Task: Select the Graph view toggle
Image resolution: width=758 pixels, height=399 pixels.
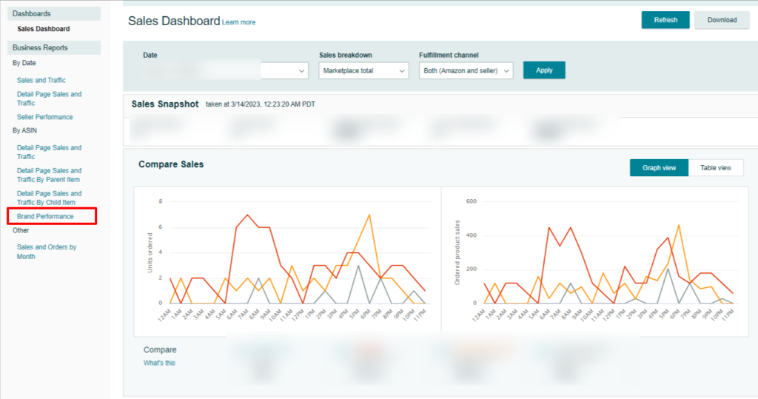Action: (659, 168)
